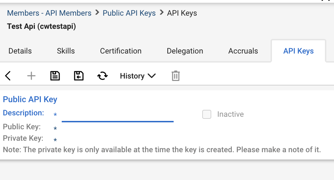Open Members - API Members breadcrumb link
Viewport: 334px width, 180px height.
coord(49,13)
